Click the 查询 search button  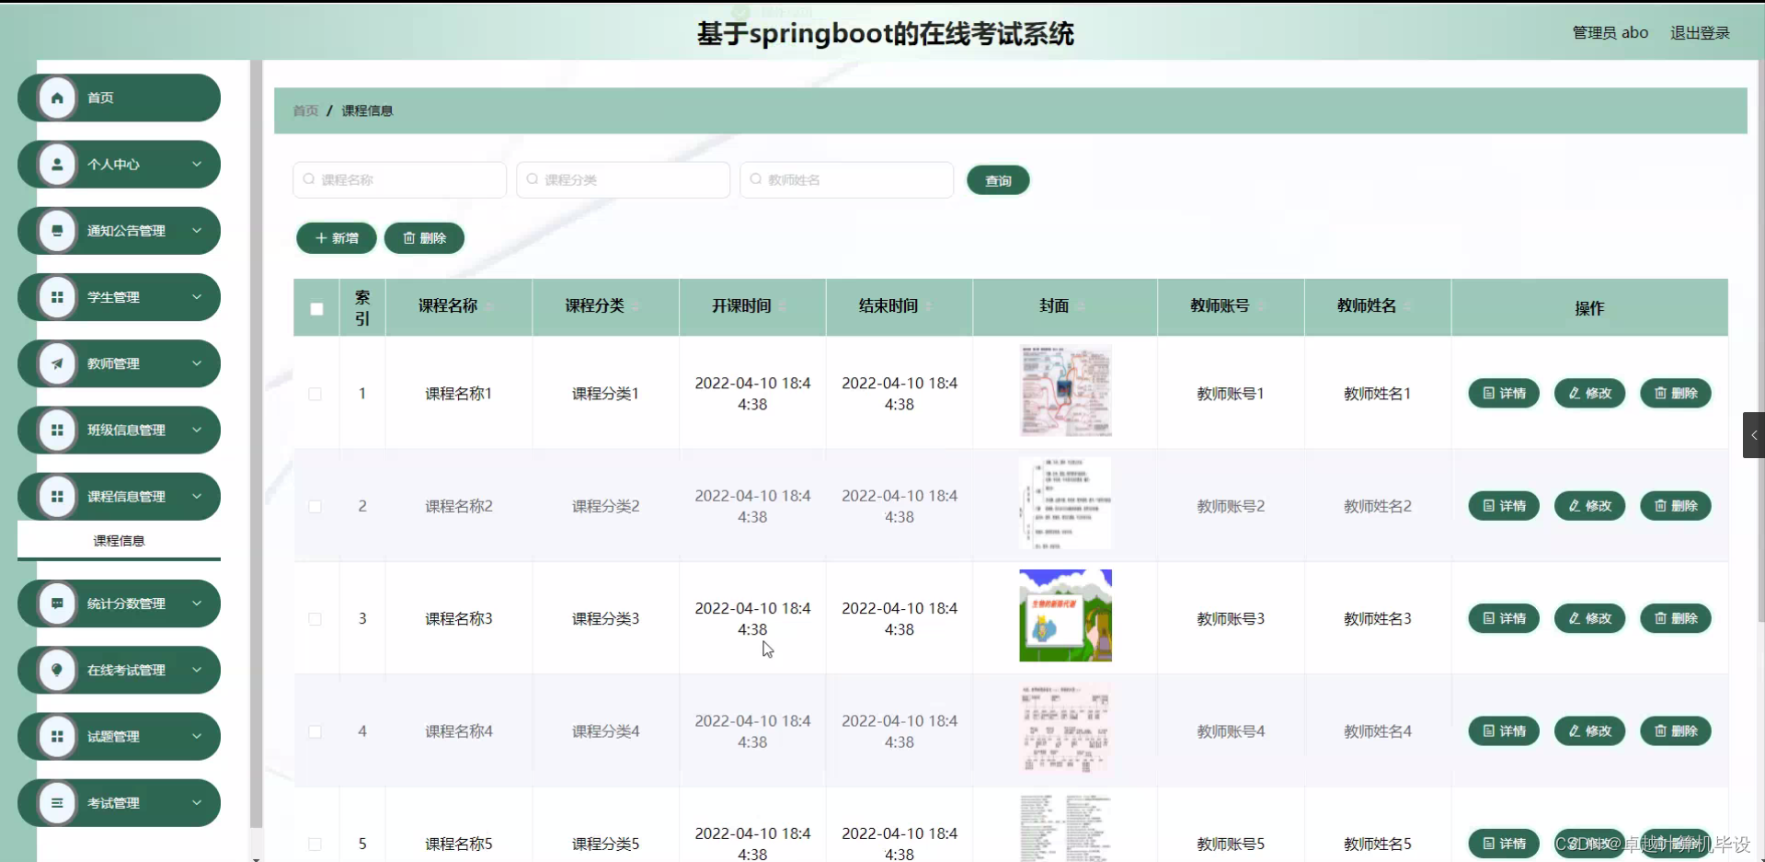pos(998,180)
